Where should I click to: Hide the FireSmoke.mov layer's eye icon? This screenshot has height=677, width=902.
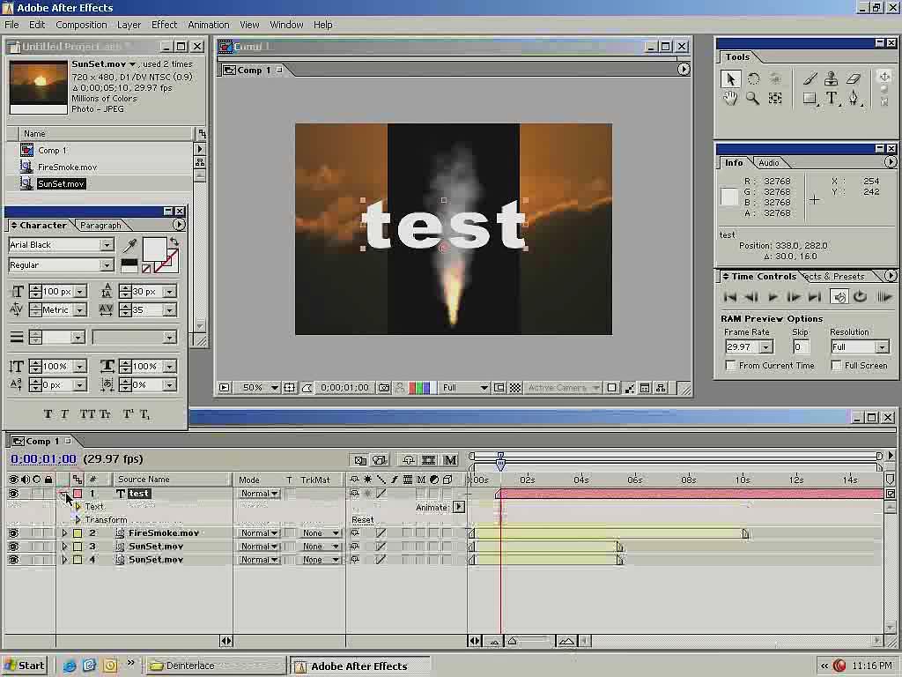click(x=13, y=533)
